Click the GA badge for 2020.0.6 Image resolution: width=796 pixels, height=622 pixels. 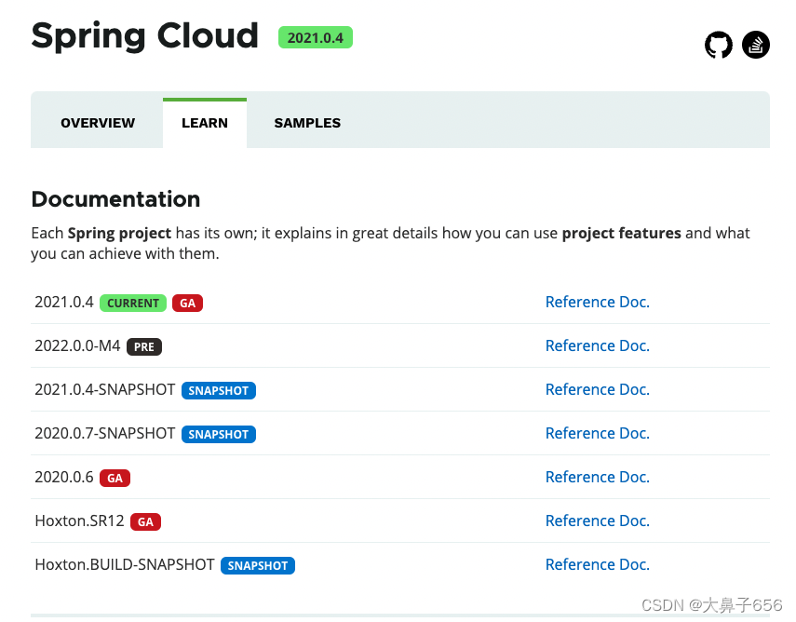click(x=115, y=478)
